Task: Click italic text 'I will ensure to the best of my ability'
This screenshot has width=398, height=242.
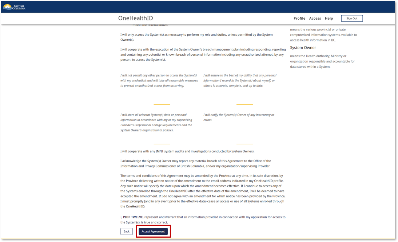Action: 240,80
